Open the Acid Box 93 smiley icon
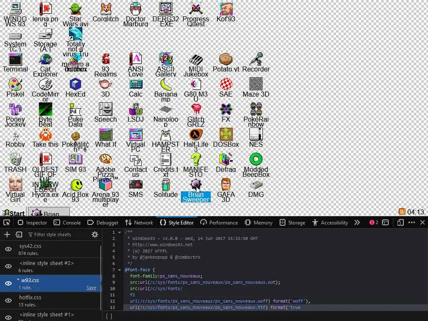Viewport: 428px width, 321px height. point(75,191)
